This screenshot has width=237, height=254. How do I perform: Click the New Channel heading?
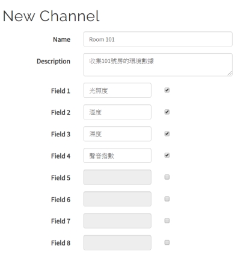(51, 16)
